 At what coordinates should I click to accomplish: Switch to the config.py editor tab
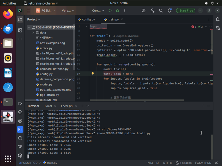[x=86, y=19]
